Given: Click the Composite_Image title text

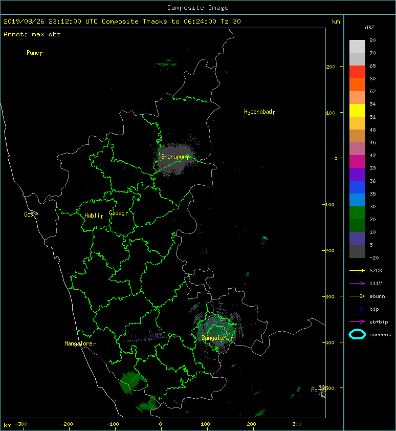Looking at the screenshot, I should [198, 8].
